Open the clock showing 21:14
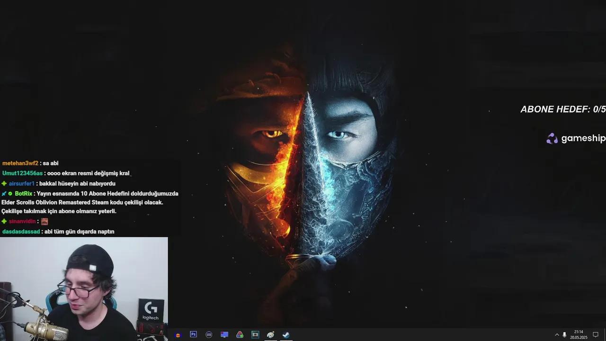This screenshot has width=606, height=341. coord(579,334)
